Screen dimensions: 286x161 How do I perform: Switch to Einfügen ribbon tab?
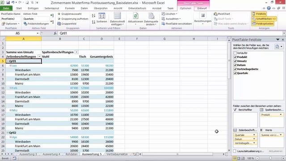[33, 8]
